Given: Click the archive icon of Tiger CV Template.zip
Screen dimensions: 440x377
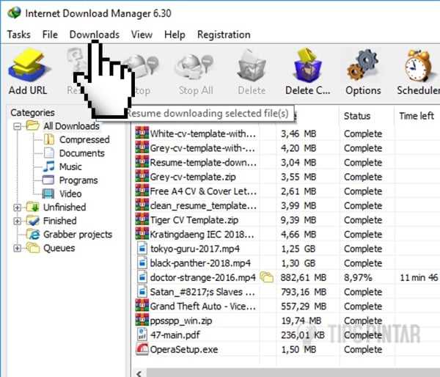Looking at the screenshot, I should click(x=142, y=220).
